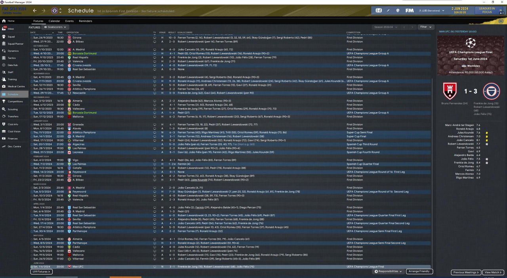Click the U19 Fixtures button
This screenshot has height=278, width=507.
[41, 272]
